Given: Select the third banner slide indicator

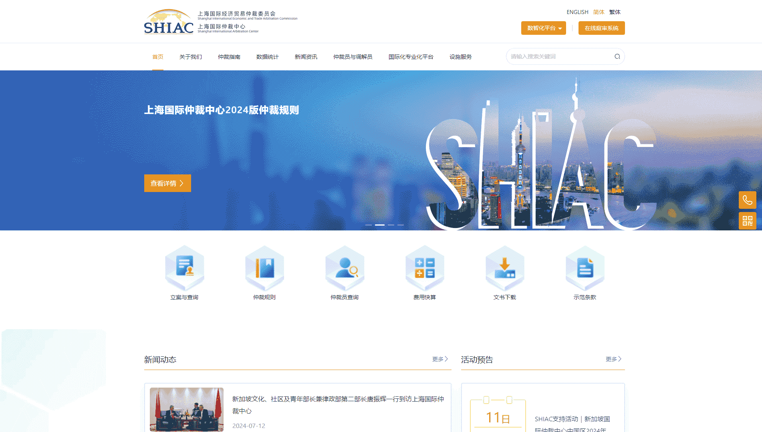Looking at the screenshot, I should tap(391, 225).
